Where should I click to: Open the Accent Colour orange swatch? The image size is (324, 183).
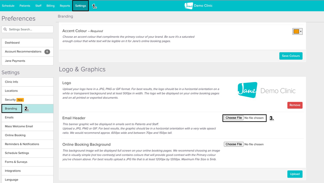click(296, 31)
